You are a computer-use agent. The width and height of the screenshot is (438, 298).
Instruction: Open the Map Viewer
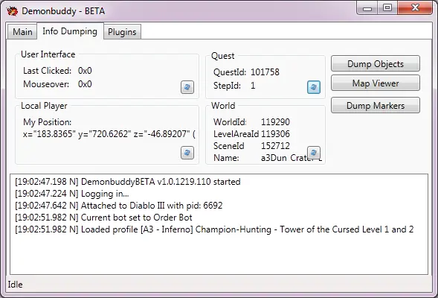pos(376,83)
